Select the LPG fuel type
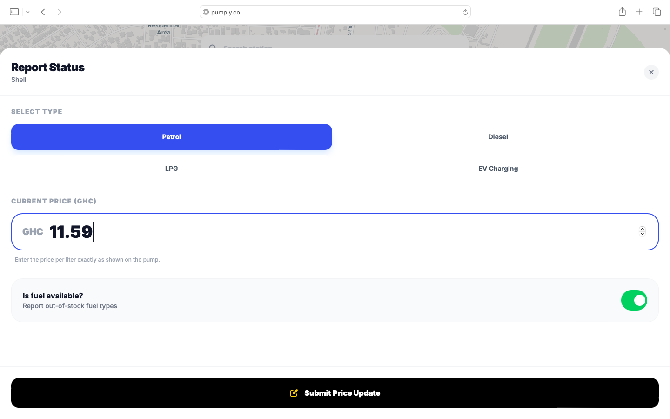Image resolution: width=670 pixels, height=419 pixels. [x=171, y=169]
